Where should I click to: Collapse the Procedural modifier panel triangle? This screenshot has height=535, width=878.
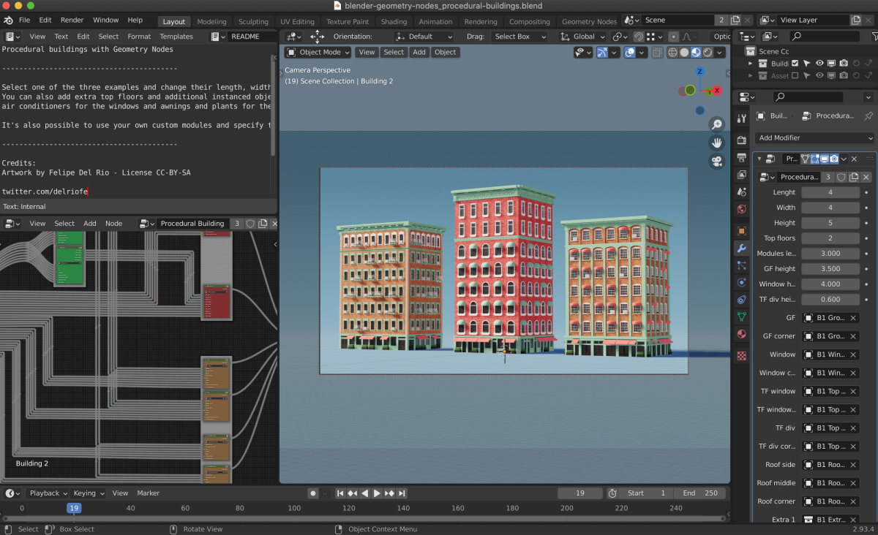[759, 159]
